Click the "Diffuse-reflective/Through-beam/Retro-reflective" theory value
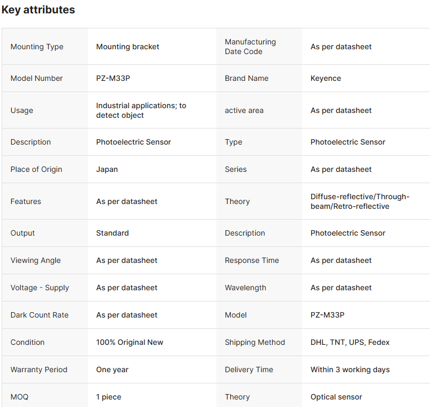 pos(360,201)
